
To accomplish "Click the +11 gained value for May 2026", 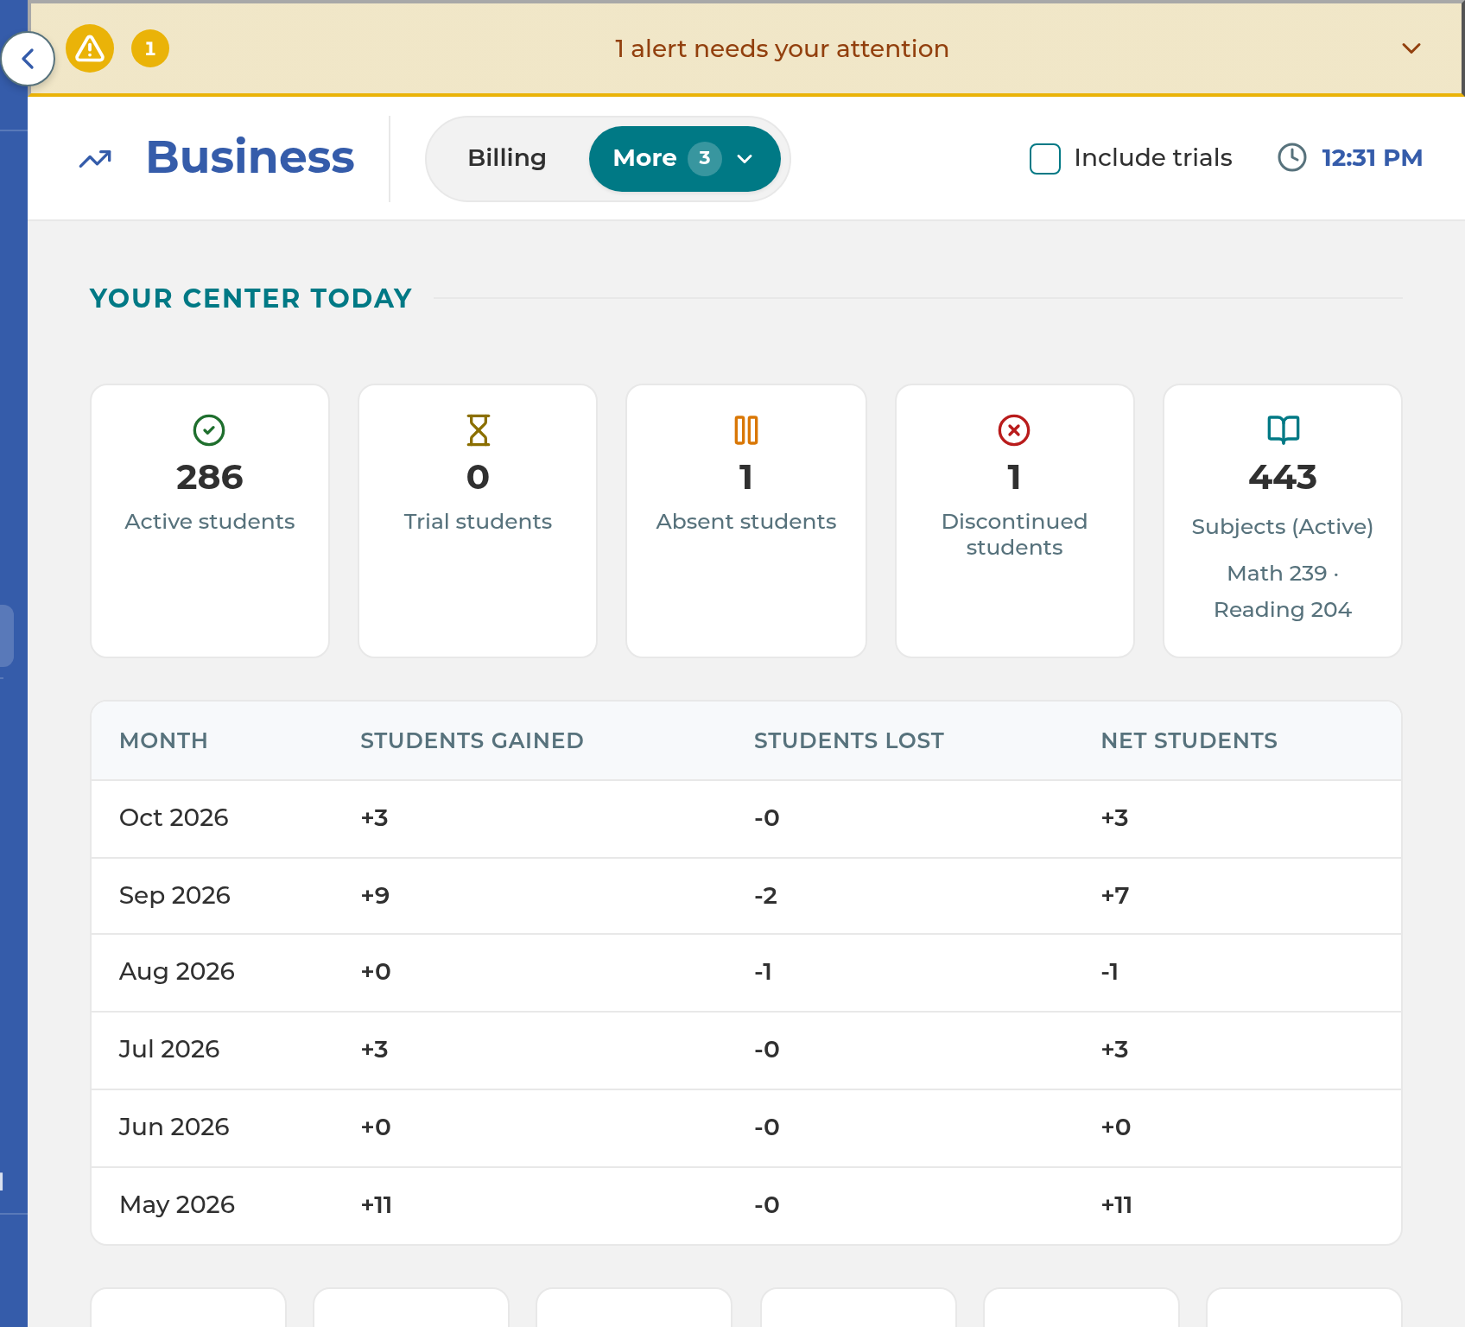I will (377, 1204).
